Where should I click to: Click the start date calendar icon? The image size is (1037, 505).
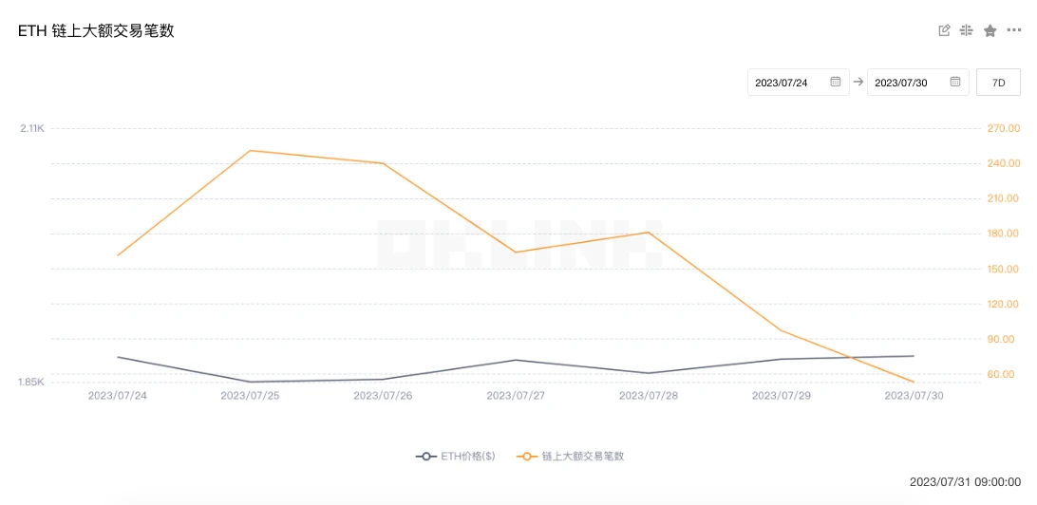pos(836,83)
